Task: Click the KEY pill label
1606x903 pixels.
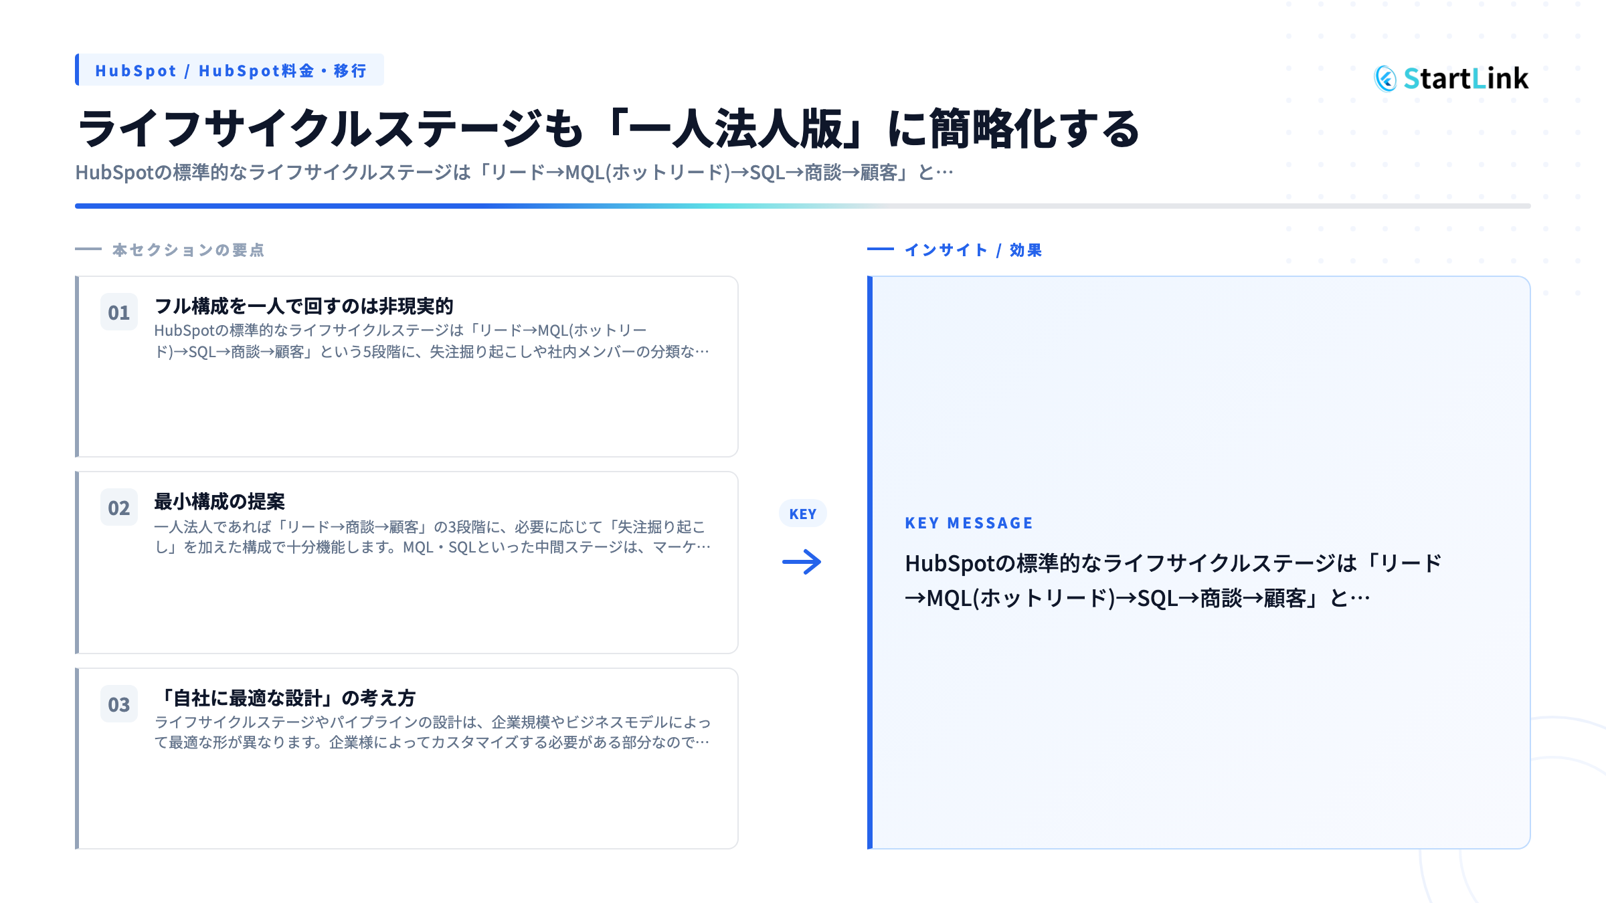Action: (x=803, y=514)
